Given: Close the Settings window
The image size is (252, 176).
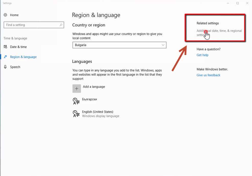Looking at the screenshot, I should click(x=247, y=3).
